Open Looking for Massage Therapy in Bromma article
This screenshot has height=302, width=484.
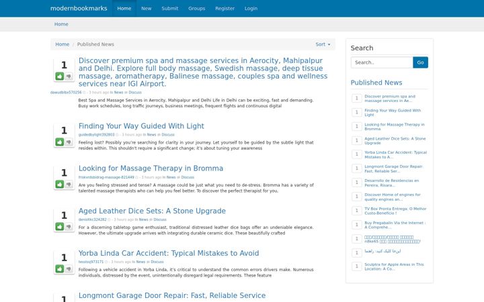coord(151,168)
